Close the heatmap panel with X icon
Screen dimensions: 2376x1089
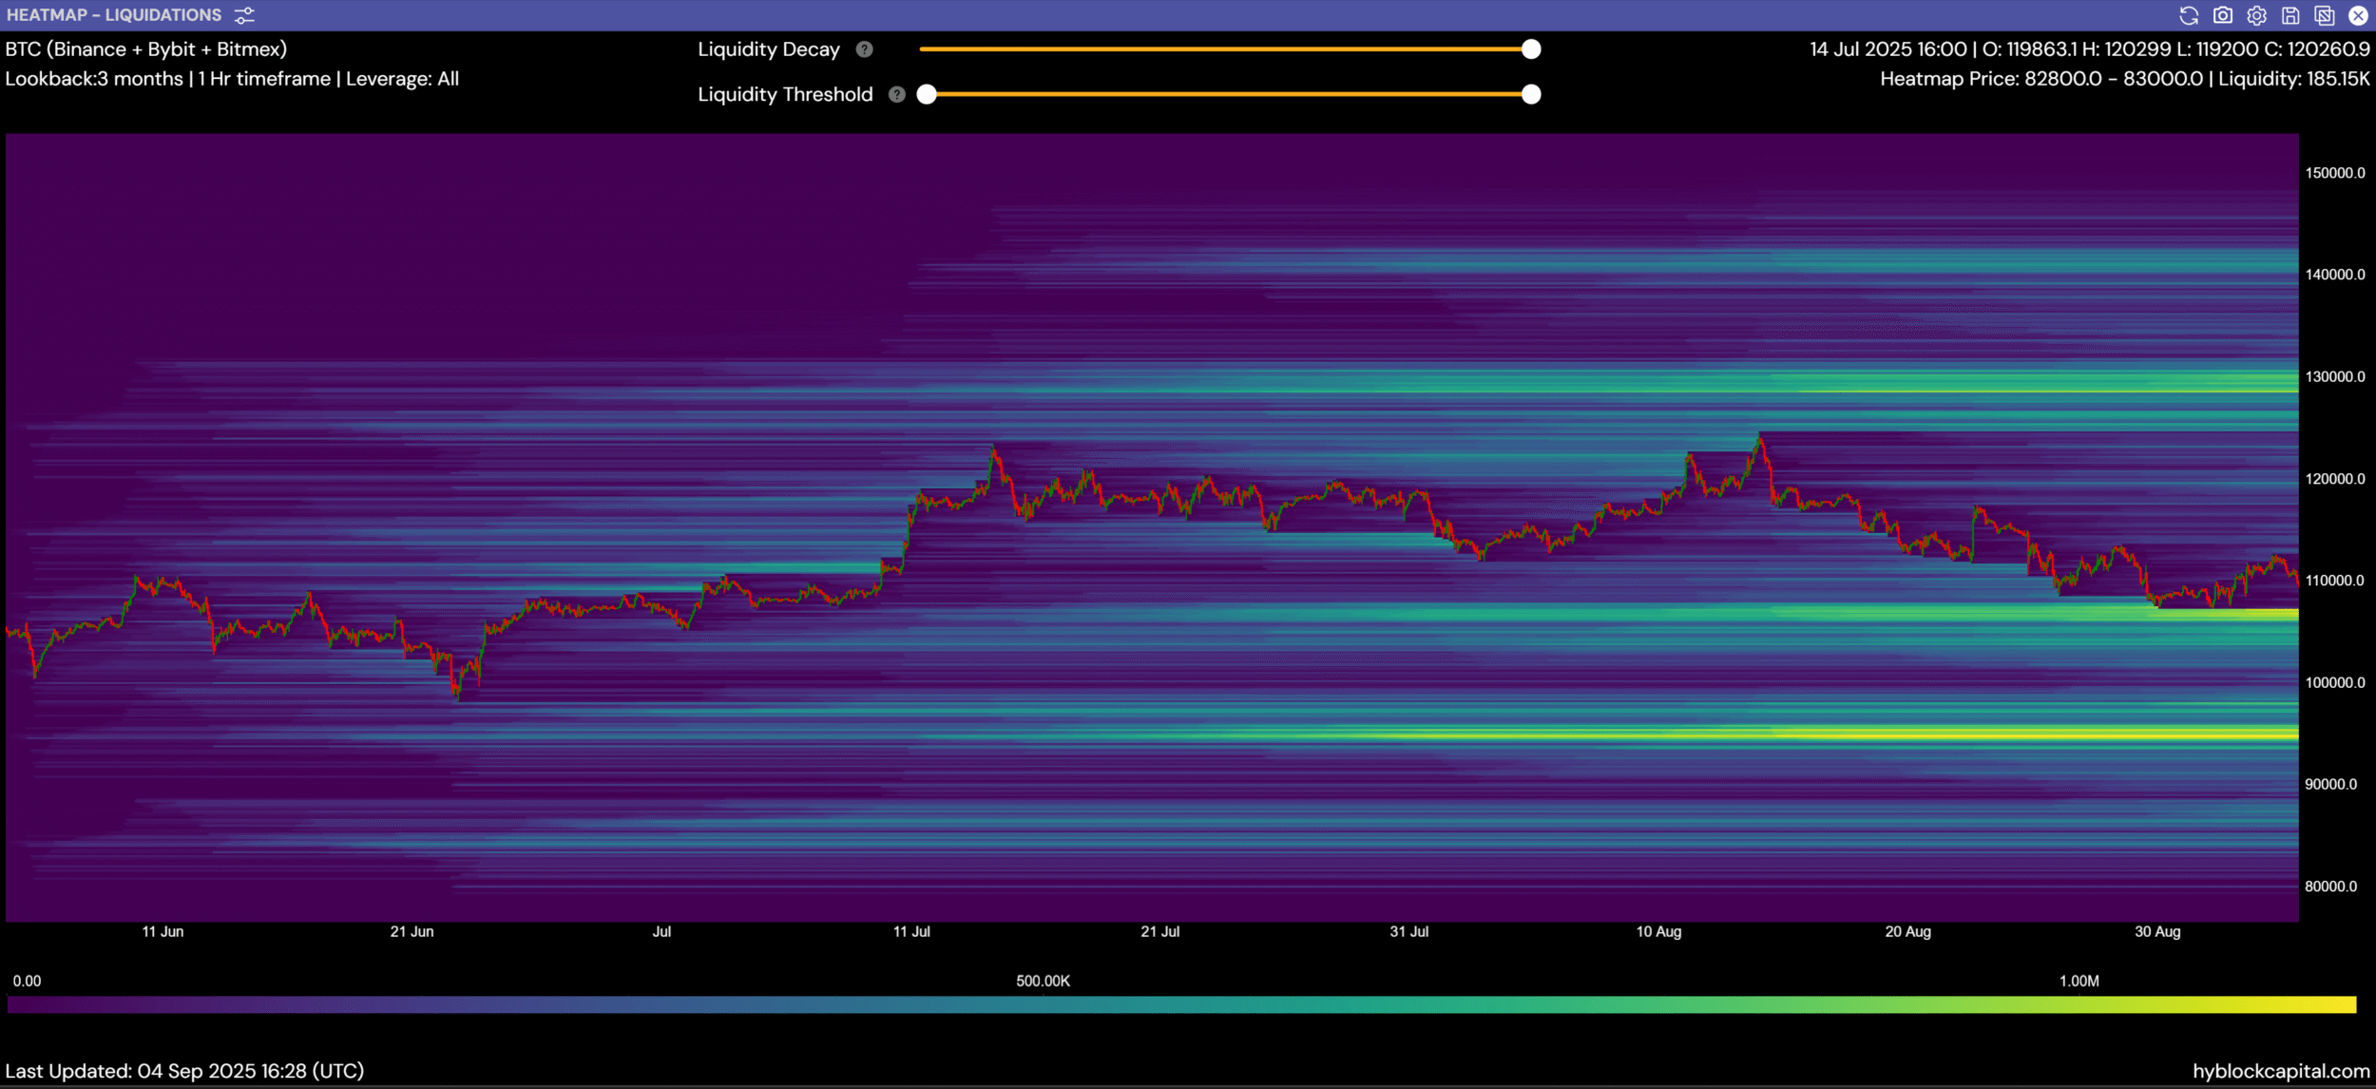tap(2358, 15)
